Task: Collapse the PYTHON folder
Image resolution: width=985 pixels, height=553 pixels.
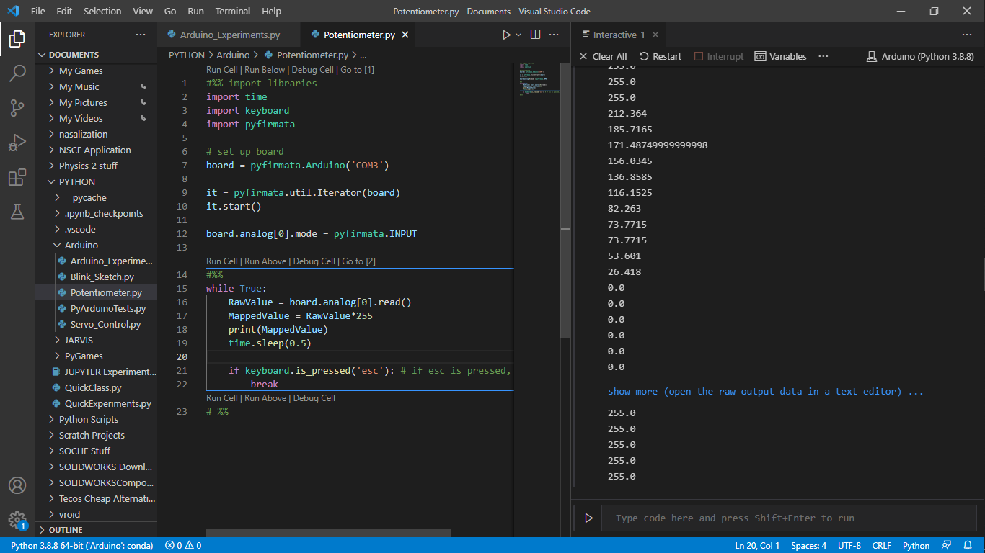Action: point(76,181)
